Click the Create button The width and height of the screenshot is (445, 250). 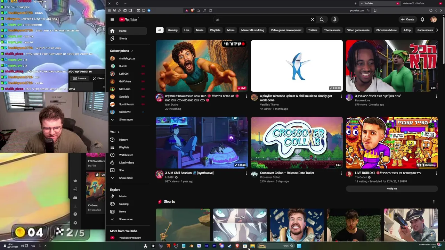pyautogui.click(x=407, y=19)
